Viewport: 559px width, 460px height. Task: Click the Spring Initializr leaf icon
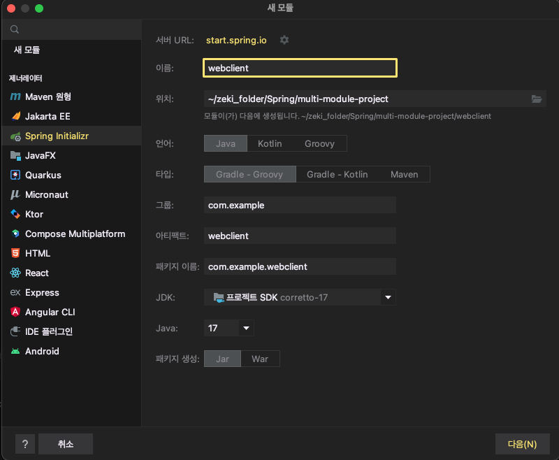[x=15, y=136]
